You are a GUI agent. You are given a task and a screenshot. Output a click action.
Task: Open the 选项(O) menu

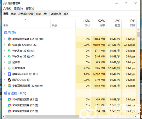[18, 8]
